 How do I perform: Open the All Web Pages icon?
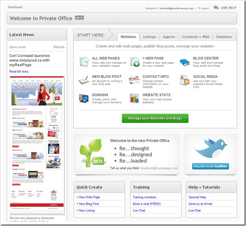point(84,62)
